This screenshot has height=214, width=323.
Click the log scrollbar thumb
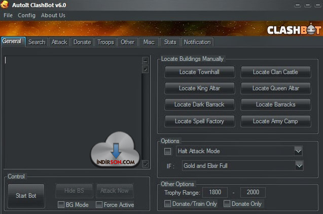[145, 69]
